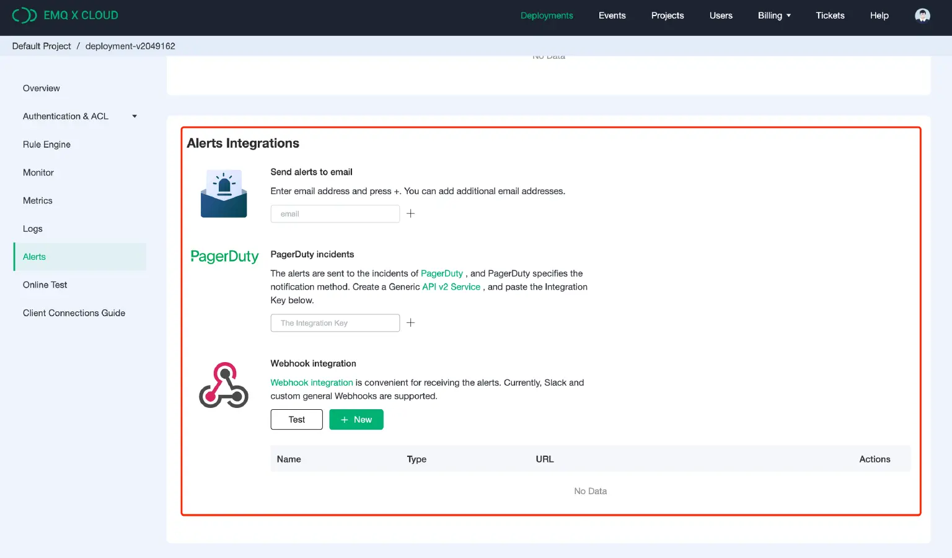The image size is (952, 558).
Task: Click the Test webhook button
Action: coord(296,419)
